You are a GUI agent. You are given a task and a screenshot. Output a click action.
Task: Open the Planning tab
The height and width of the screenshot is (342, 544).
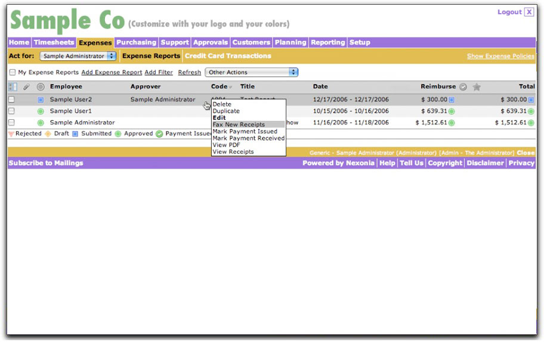290,42
